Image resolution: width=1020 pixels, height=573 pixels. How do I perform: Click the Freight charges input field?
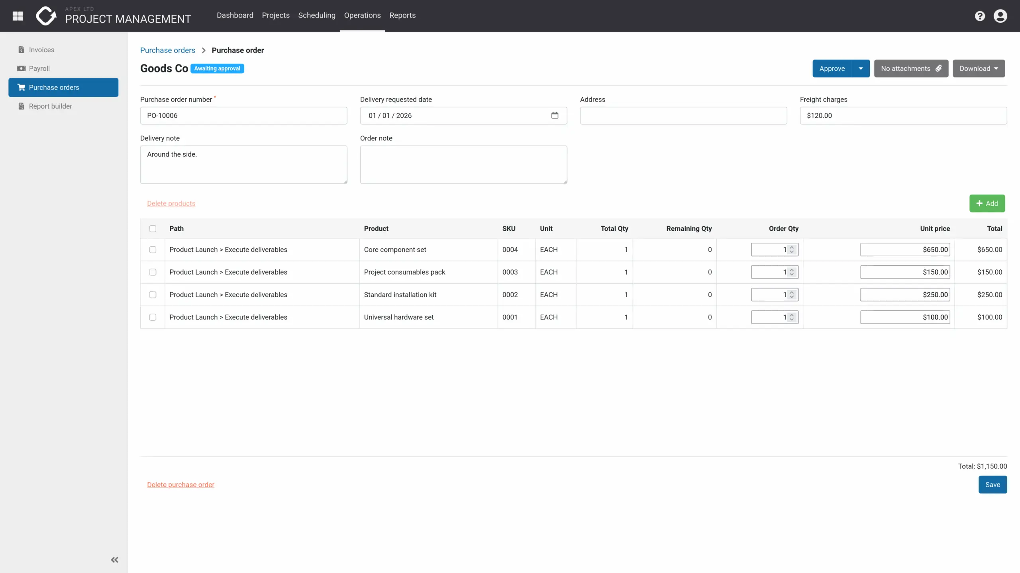tap(903, 115)
